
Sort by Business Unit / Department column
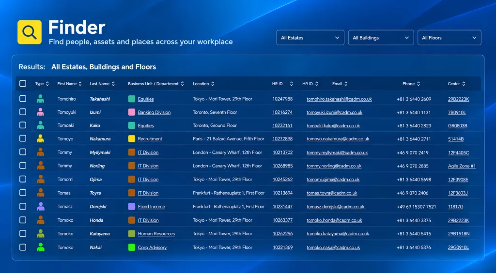182,84
